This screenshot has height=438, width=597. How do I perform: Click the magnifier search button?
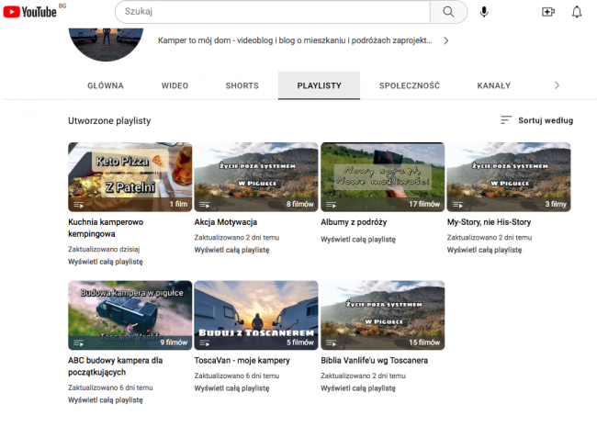tap(448, 12)
